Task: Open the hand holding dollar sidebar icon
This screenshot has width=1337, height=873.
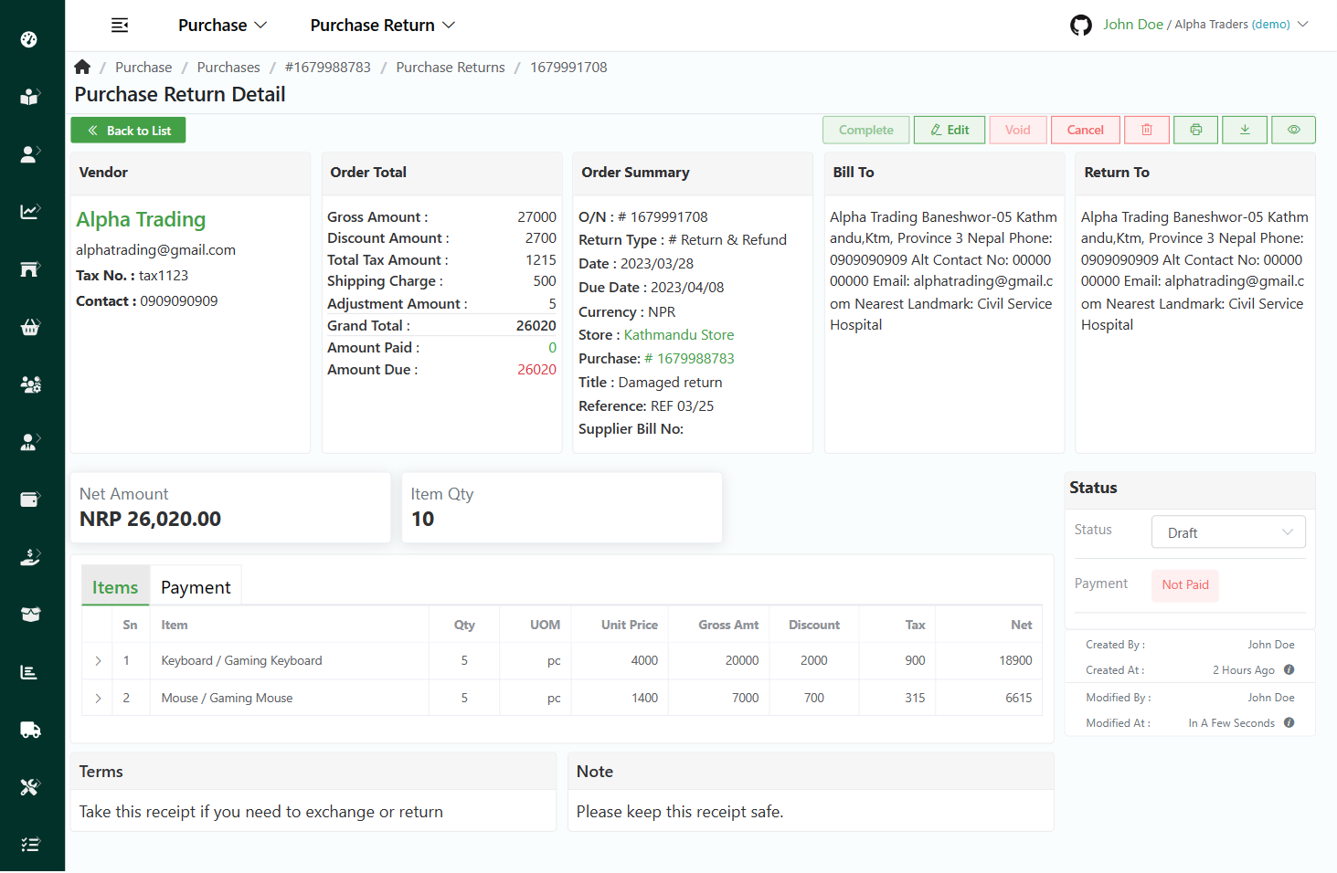Action: pos(29,557)
